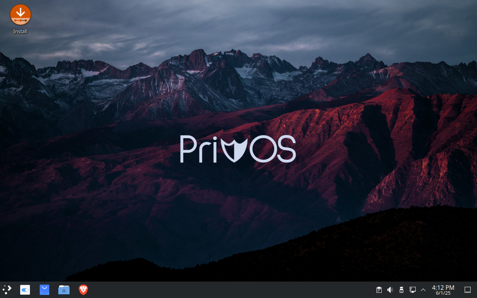This screenshot has width=477, height=298.
Task: Open the calendar from the 4:12 PM clock
Action: click(x=443, y=290)
